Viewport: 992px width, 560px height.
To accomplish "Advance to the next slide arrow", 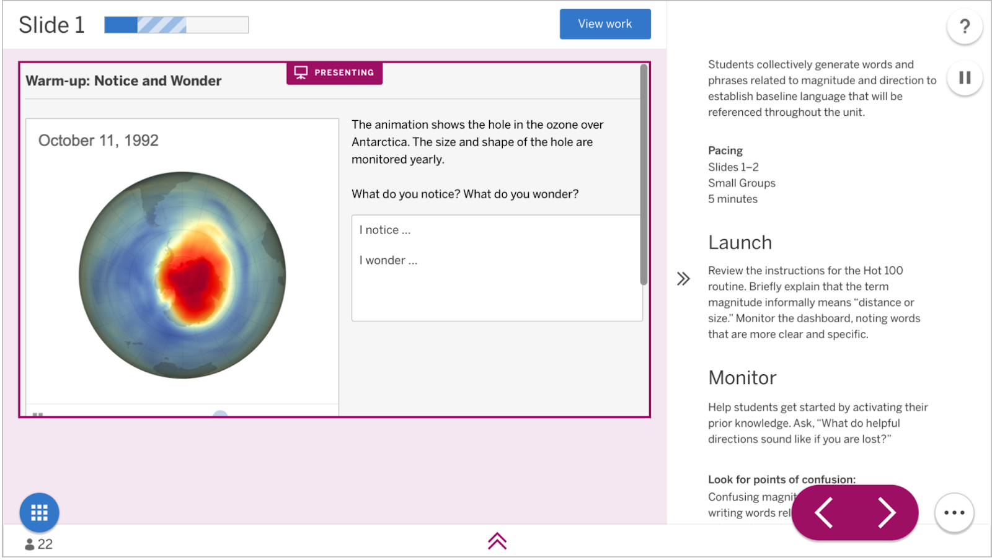I will (886, 513).
